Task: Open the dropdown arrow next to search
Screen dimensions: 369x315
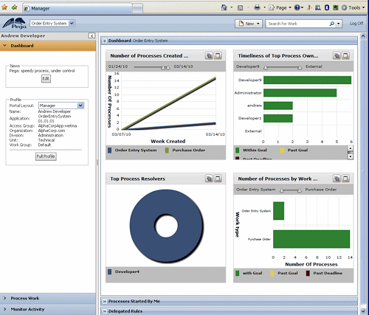Action: pyautogui.click(x=339, y=24)
